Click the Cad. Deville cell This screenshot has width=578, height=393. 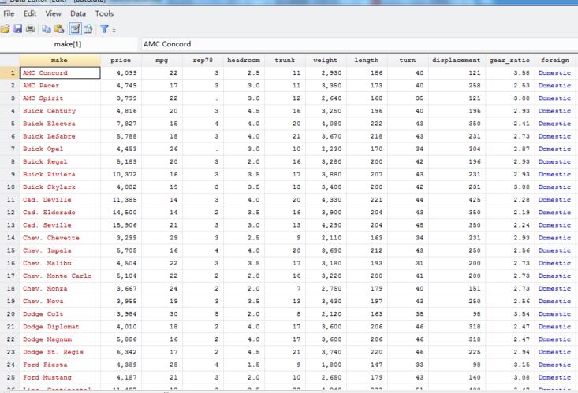[60, 199]
